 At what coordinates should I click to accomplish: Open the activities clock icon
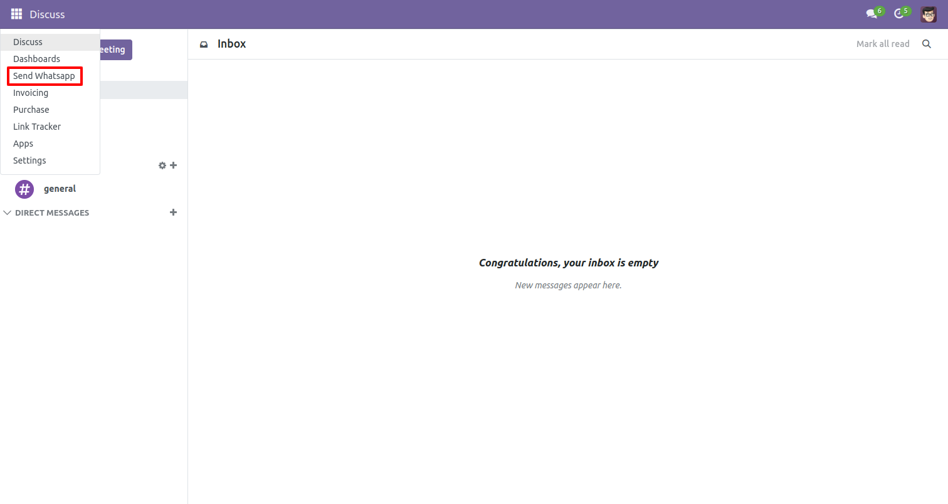click(898, 14)
